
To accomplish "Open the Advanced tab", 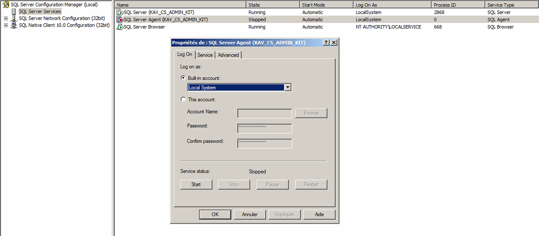I will (x=228, y=55).
